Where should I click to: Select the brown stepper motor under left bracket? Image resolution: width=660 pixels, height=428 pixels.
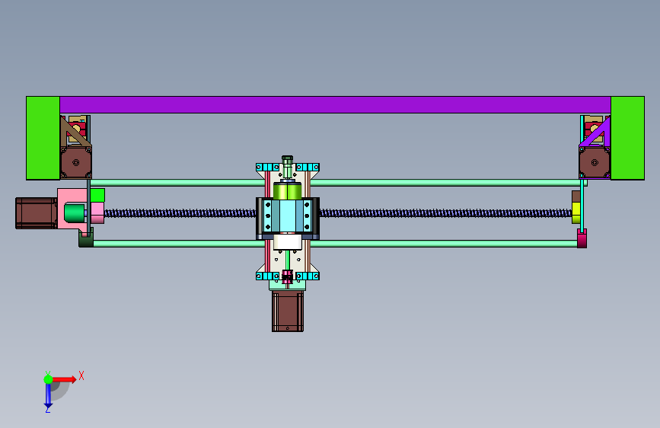pyautogui.click(x=76, y=162)
